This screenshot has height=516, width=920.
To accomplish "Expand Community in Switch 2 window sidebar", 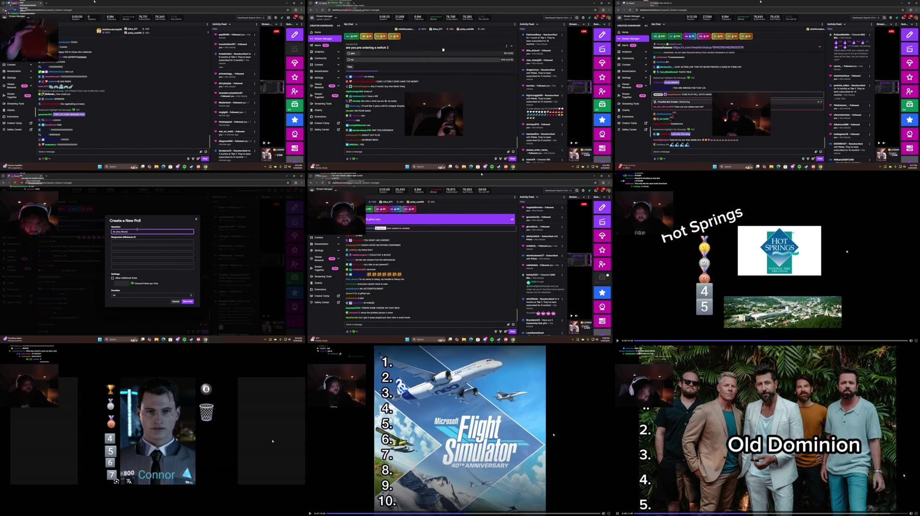I will [x=338, y=58].
